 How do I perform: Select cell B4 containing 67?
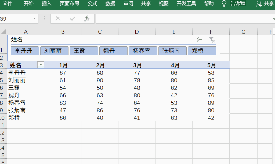pyautogui.click(x=63, y=73)
